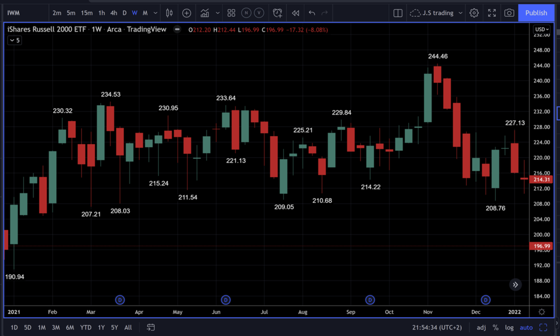Click the 196.99 last price label
This screenshot has height=336, width=560.
[541, 246]
